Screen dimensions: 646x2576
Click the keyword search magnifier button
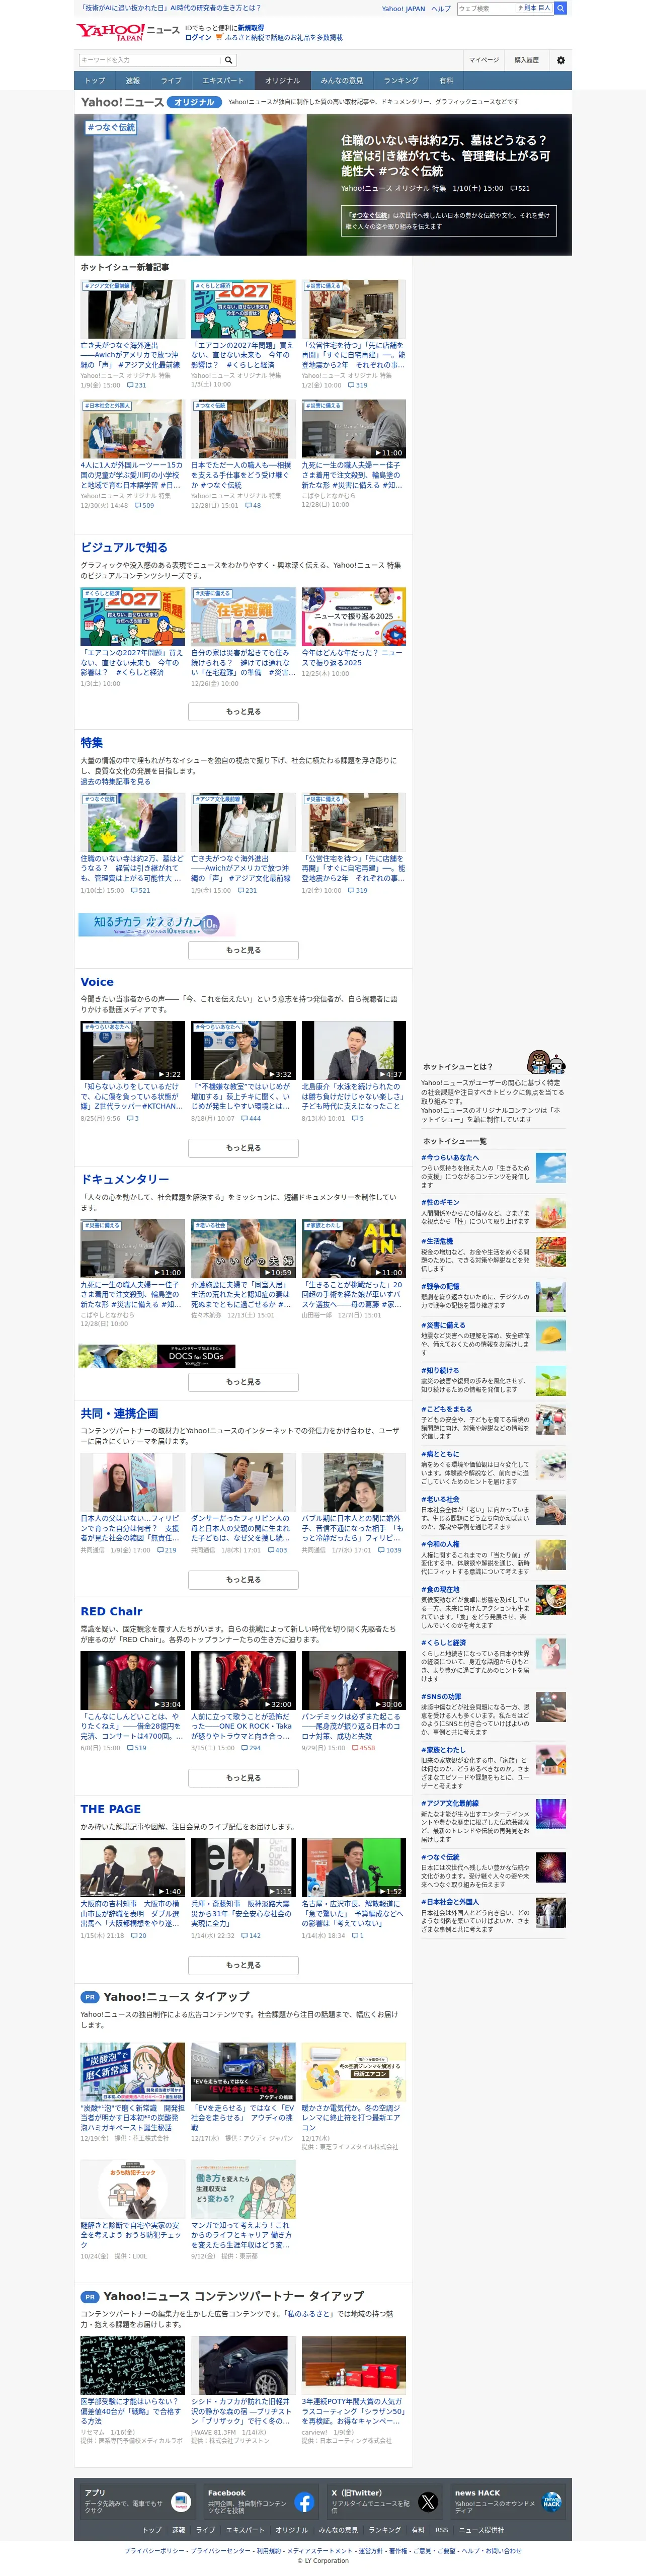point(228,60)
